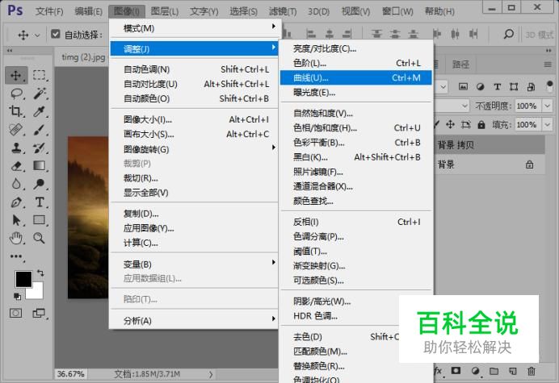Select the Zoom tool
Screen dimensions: 559x383
[x=40, y=238]
